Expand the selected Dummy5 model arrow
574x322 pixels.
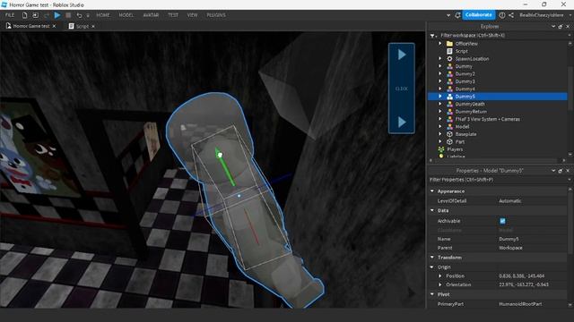[x=440, y=97]
